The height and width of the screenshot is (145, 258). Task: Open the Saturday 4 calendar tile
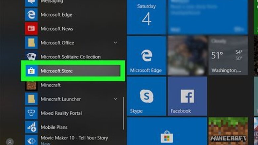point(147,17)
